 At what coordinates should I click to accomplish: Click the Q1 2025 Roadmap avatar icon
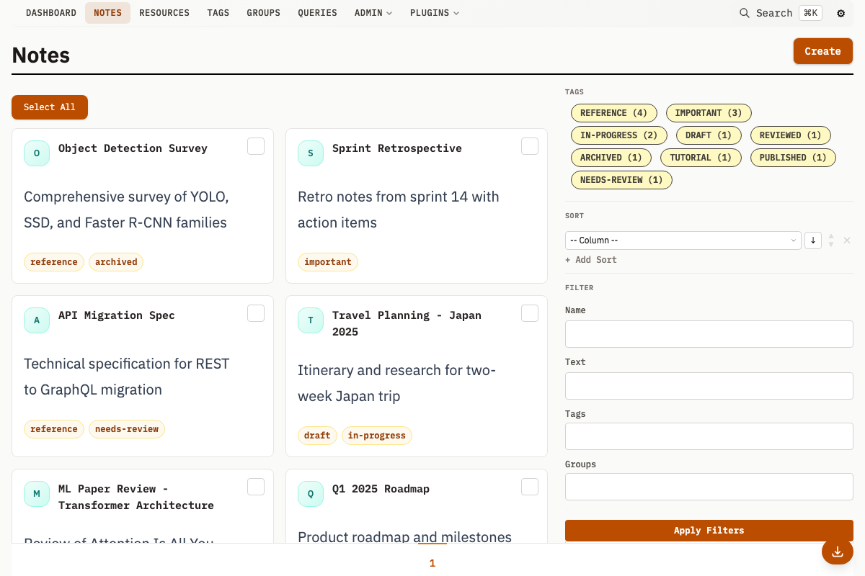tap(311, 494)
